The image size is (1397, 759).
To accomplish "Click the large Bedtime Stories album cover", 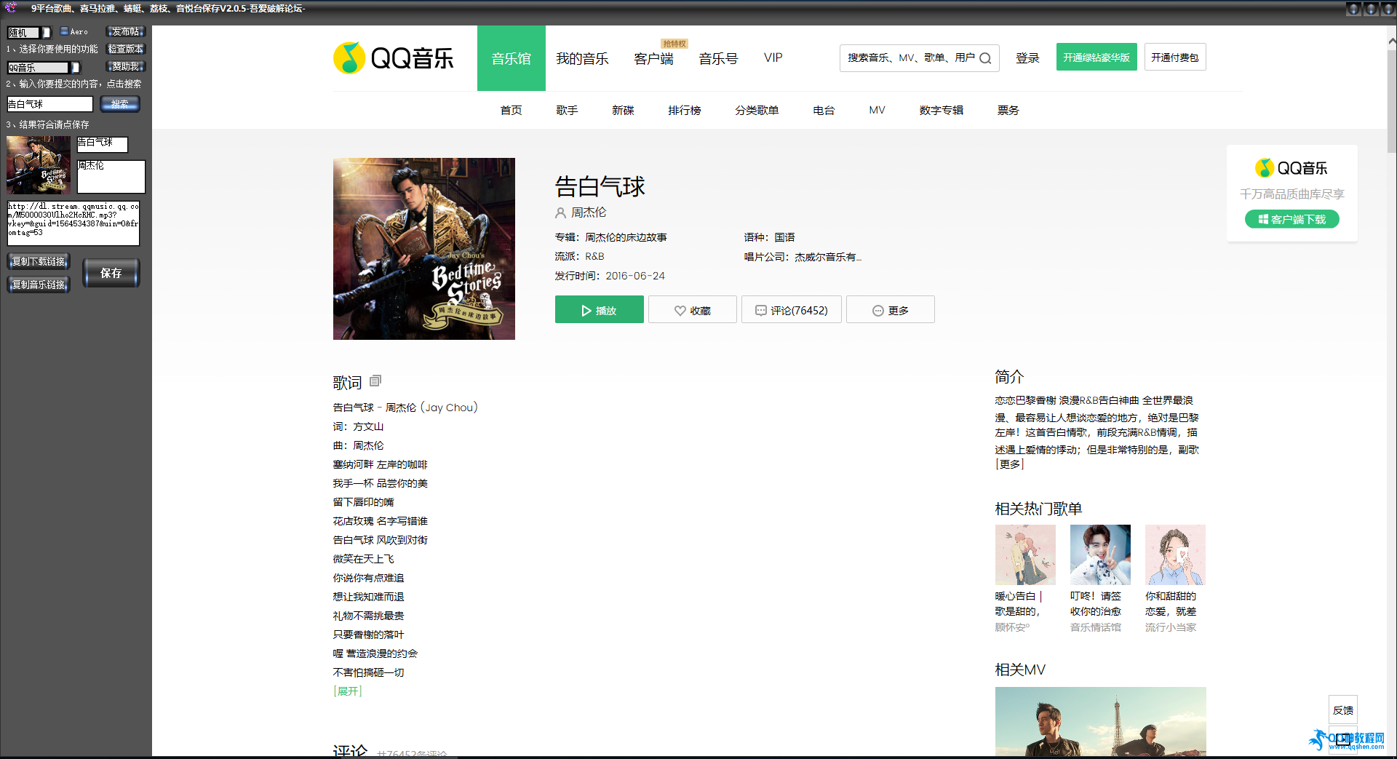I will point(424,249).
